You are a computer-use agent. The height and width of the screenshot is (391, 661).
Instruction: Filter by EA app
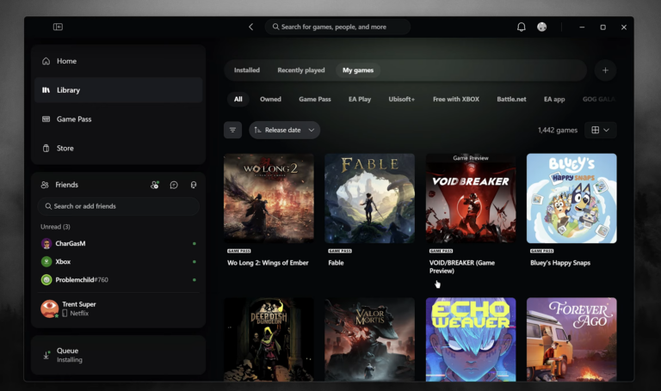[554, 100]
